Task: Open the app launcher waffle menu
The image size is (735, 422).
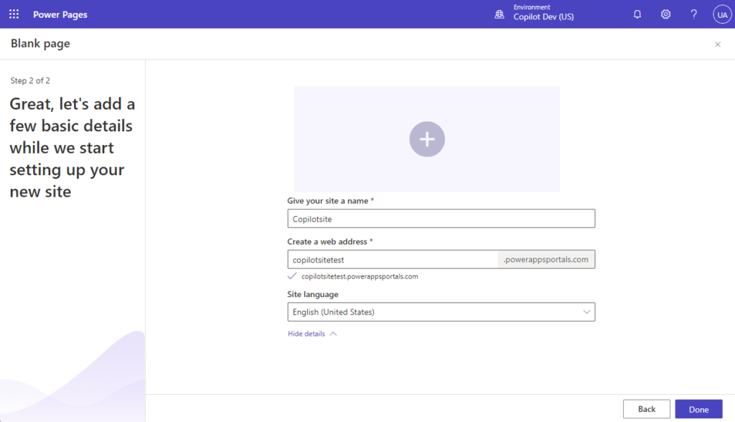Action: point(14,14)
